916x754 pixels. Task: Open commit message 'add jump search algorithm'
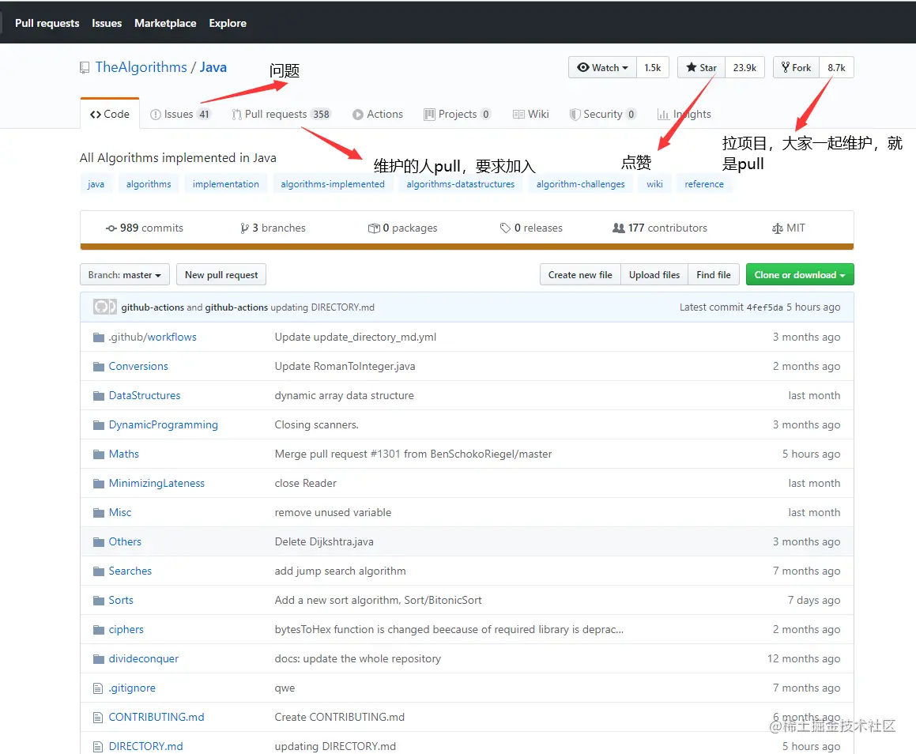tap(340, 571)
